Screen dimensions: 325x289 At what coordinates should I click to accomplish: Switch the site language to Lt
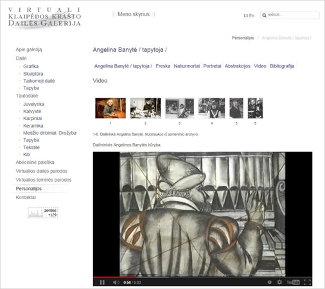[246, 15]
